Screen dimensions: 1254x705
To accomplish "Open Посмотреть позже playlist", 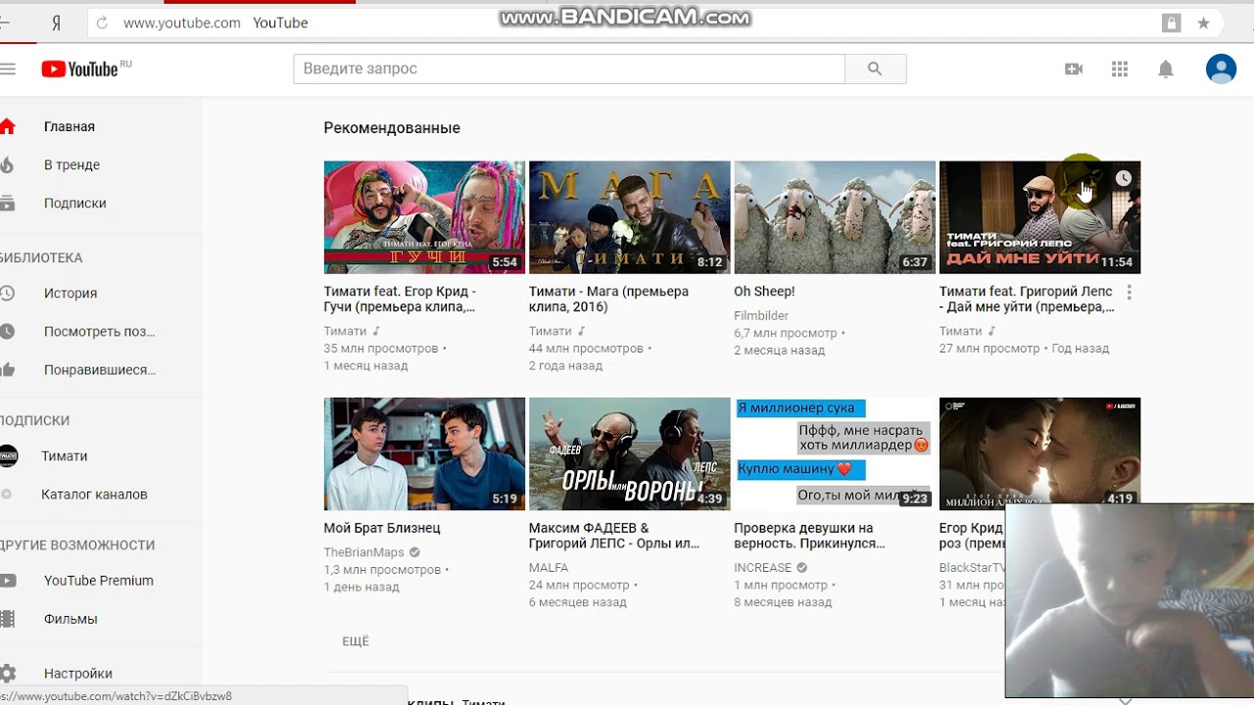I will point(99,331).
